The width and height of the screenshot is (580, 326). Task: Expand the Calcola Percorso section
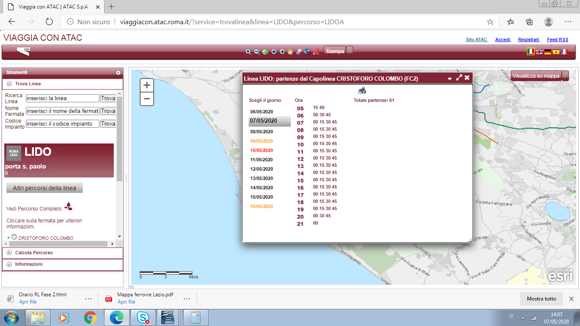click(x=9, y=253)
